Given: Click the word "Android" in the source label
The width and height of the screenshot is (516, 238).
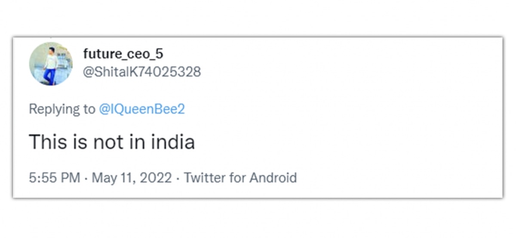Looking at the screenshot, I should tap(273, 177).
